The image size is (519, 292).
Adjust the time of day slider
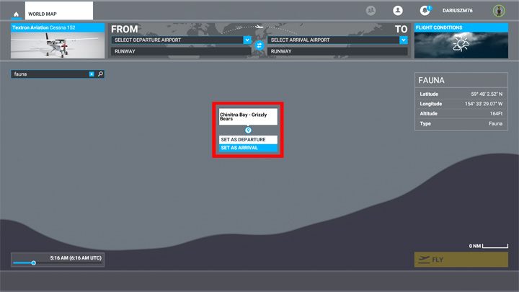click(x=33, y=263)
